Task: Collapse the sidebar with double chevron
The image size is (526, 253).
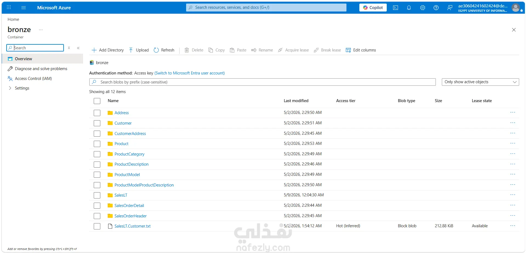Action: pos(78,48)
